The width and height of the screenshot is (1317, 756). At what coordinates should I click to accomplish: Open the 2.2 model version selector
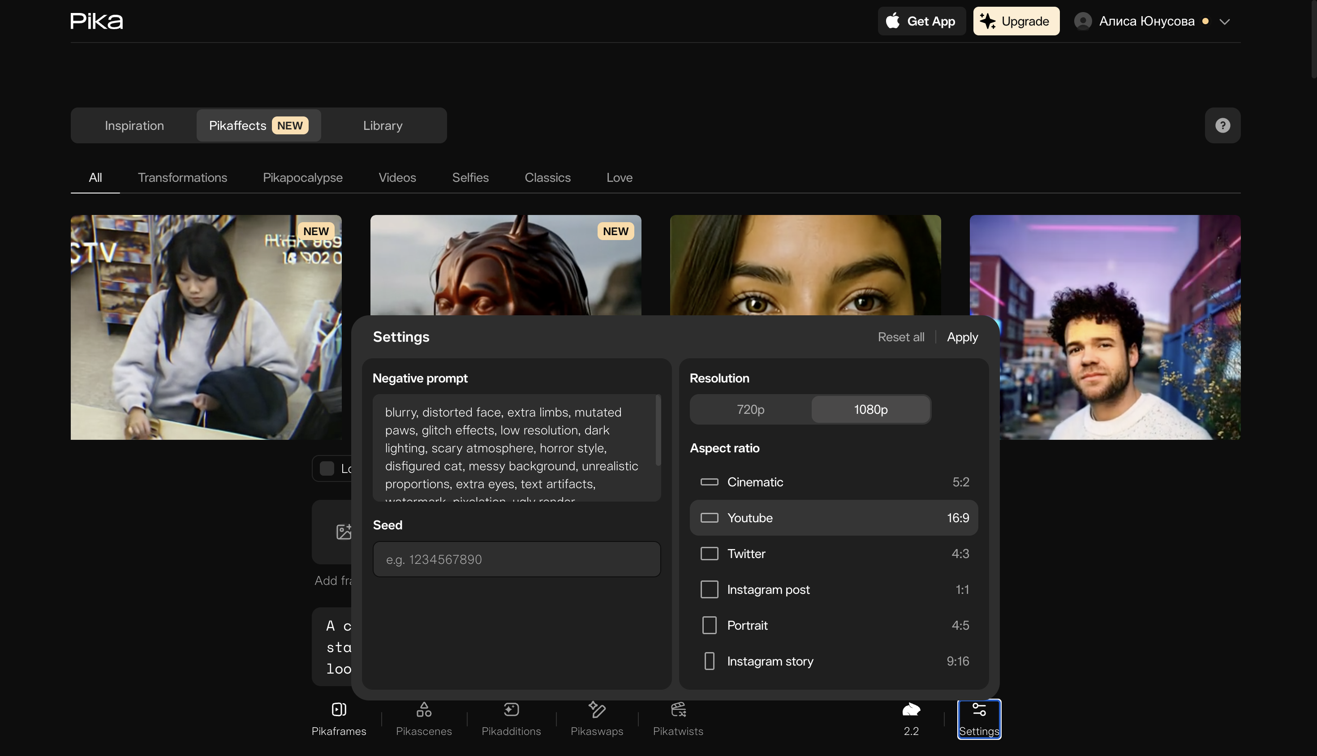pos(911,719)
